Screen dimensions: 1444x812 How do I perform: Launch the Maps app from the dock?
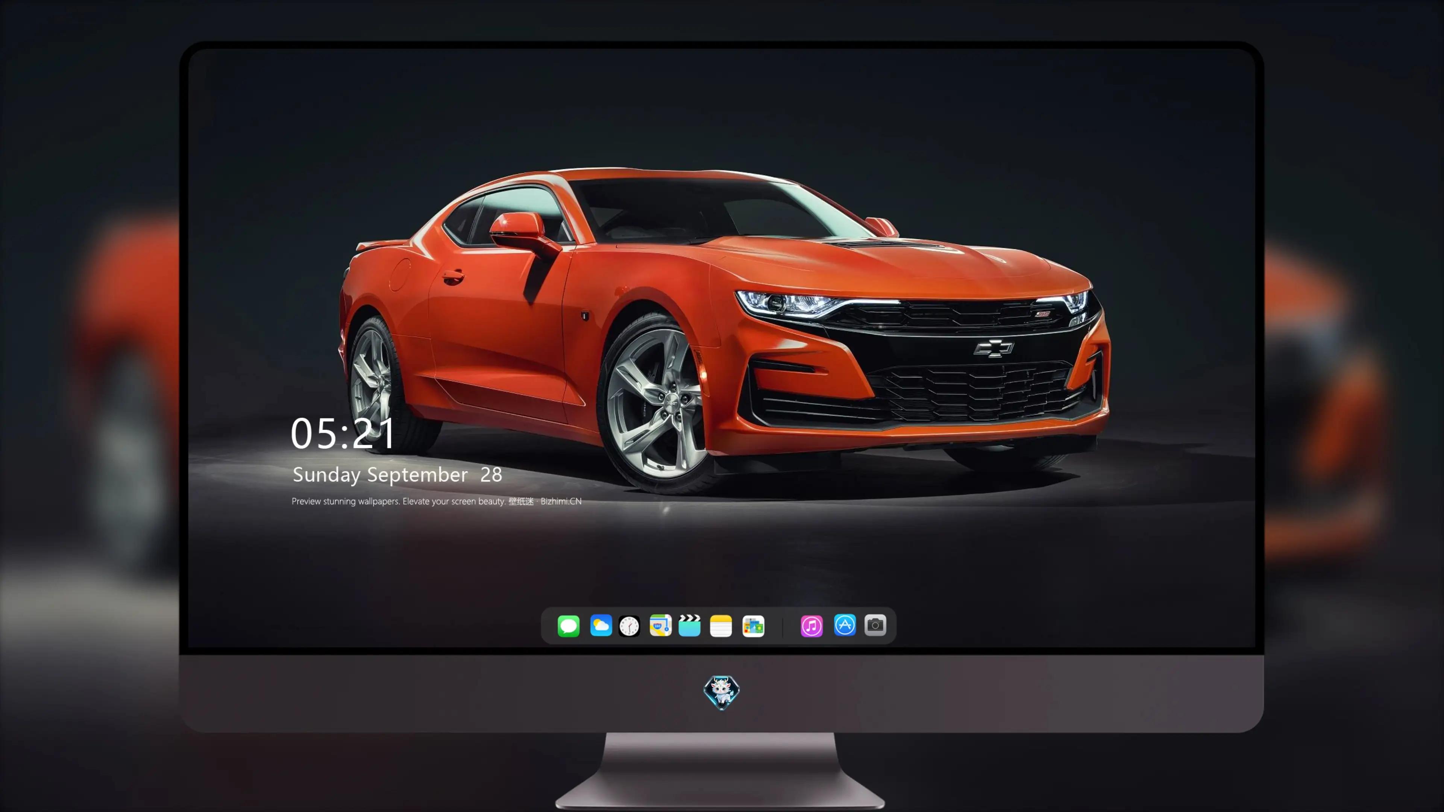click(x=660, y=626)
